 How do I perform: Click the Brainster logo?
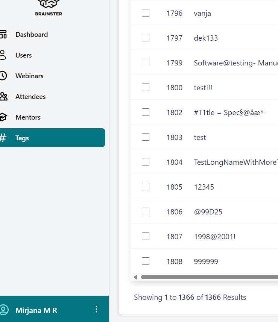[49, 6]
